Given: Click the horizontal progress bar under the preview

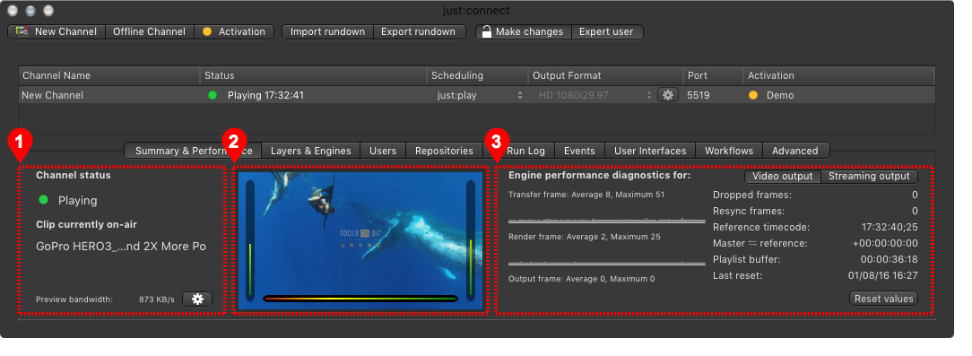Looking at the screenshot, I should pos(360,299).
